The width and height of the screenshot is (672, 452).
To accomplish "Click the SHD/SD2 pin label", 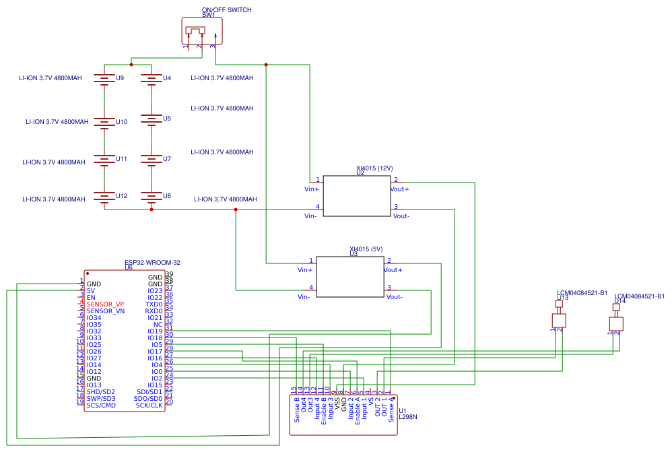I will coord(101,391).
